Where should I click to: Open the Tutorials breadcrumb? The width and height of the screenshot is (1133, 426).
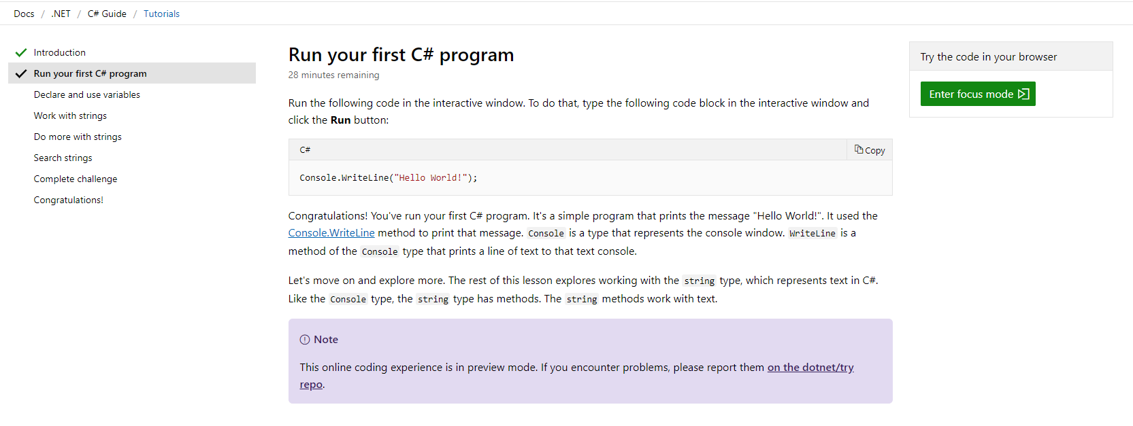click(x=161, y=13)
